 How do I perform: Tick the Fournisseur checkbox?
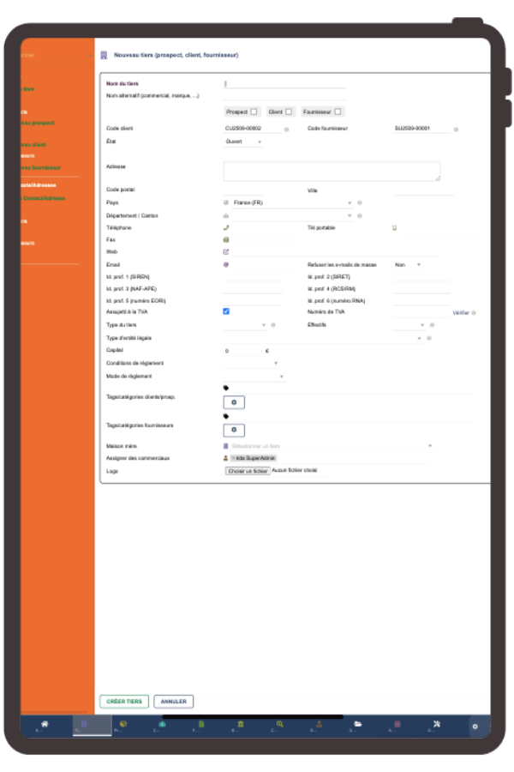pos(338,112)
